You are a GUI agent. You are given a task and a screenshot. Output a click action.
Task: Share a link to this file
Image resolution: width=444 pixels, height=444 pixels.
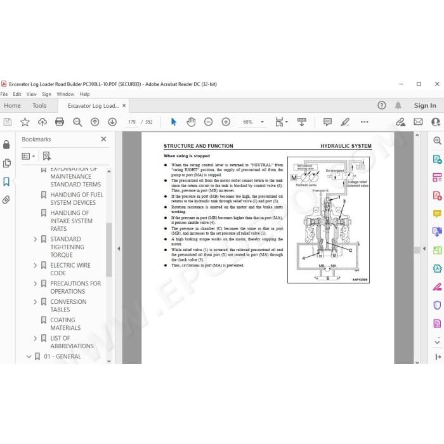tap(400, 122)
